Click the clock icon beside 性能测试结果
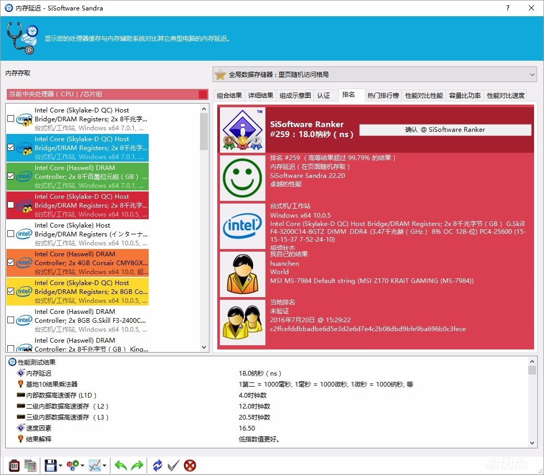 click(12, 362)
